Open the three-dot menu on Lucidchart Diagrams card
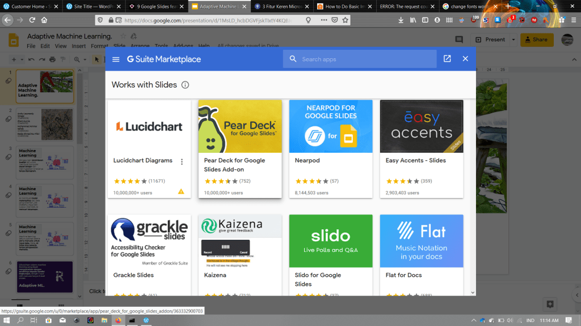 click(182, 162)
